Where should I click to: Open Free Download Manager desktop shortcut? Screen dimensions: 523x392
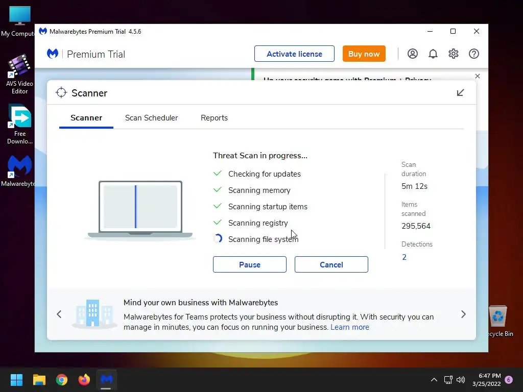20,125
